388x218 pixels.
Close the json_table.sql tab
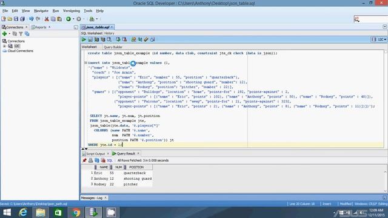[112, 27]
